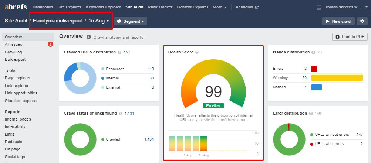The width and height of the screenshot is (371, 163).
Task: Switch to Keywords Explorer tab
Action: coord(103,7)
